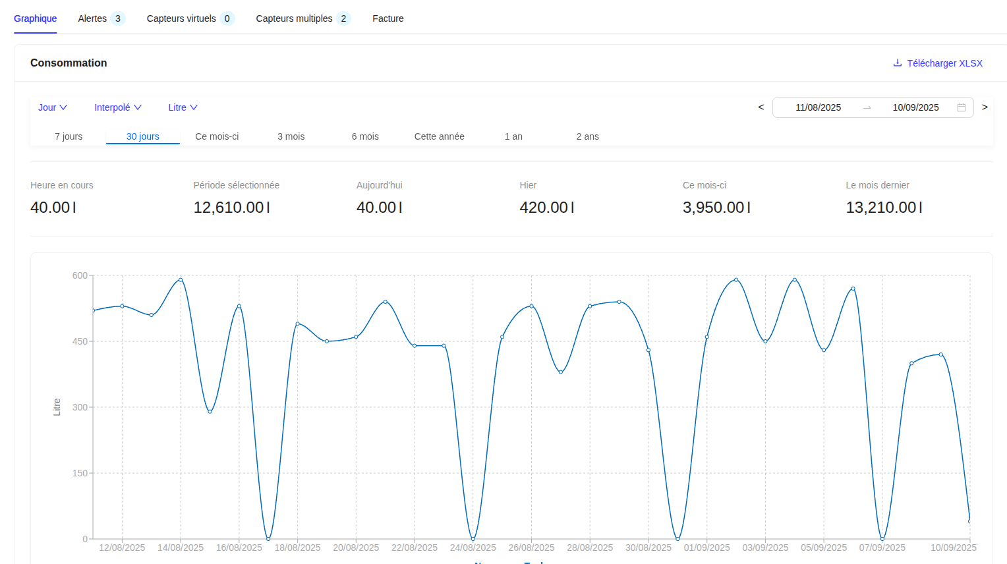Image resolution: width=1007 pixels, height=564 pixels.
Task: Go to previous period with left arrow
Action: coord(761,107)
